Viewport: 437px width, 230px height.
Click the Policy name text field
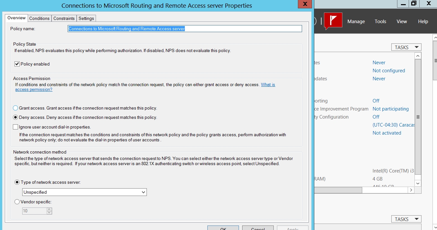point(185,29)
